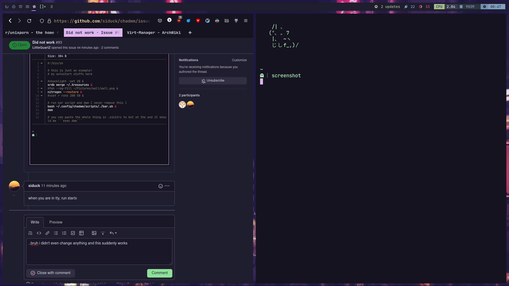
Task: Add a bulleted list to the comment
Action: (56, 233)
